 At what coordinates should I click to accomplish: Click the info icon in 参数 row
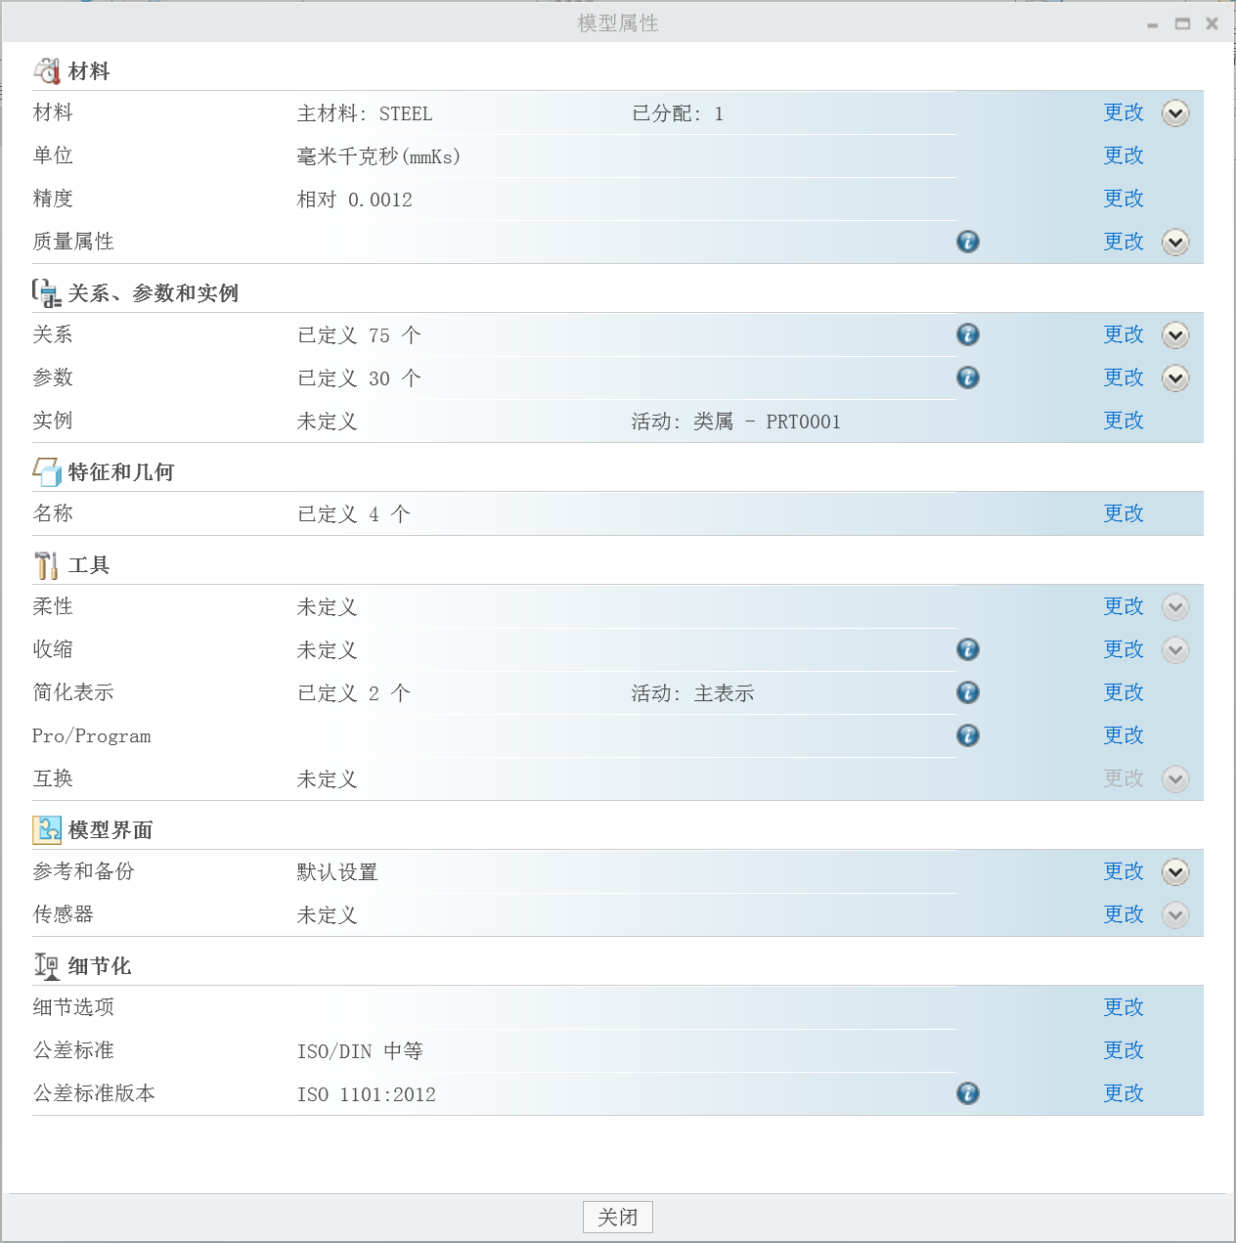967,377
